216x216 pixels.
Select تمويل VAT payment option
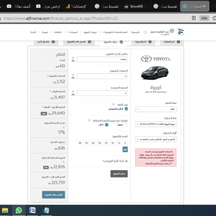tap(126, 125)
